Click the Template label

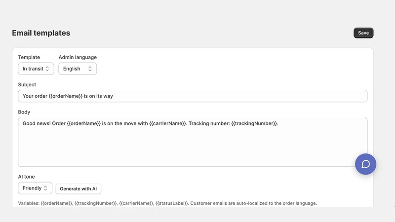pyautogui.click(x=29, y=57)
